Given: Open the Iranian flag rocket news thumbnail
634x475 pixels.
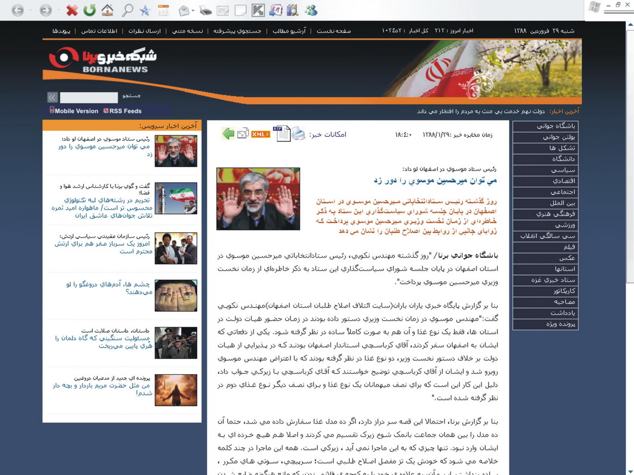Looking at the screenshot, I should [176, 198].
